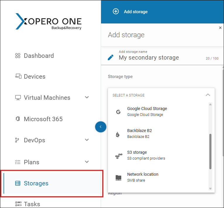Click the DevOps branch icon
The image size is (224, 208).
17,140
